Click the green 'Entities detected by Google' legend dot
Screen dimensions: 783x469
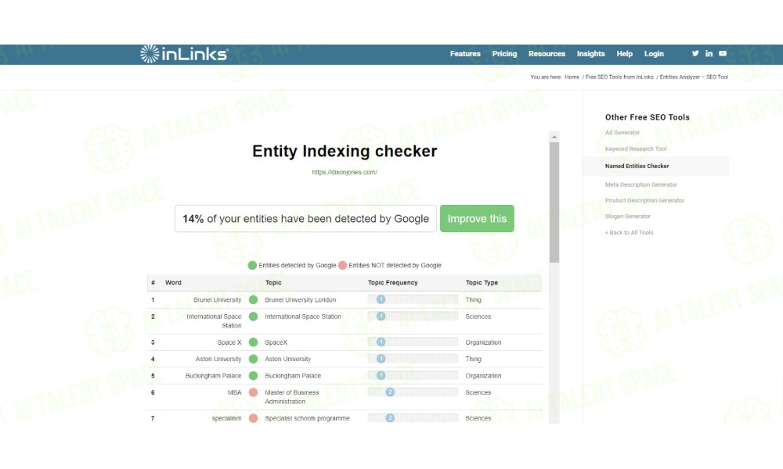coord(252,265)
